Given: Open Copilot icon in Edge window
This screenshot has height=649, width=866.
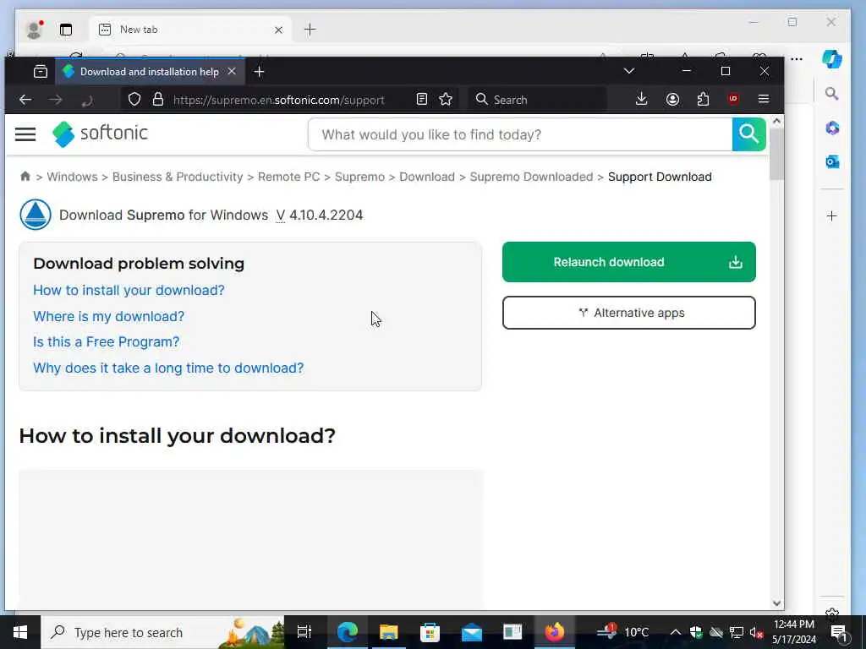Looking at the screenshot, I should 832,58.
